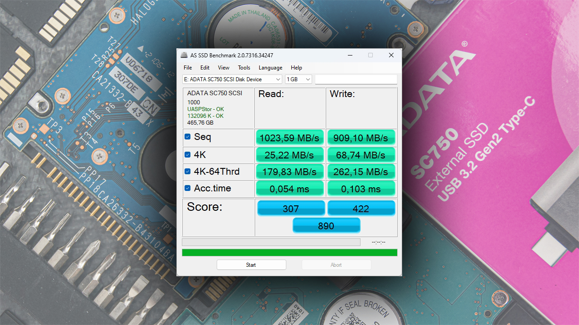Click the ADATA SC750 SCSI device name
The image size is (579, 325).
[214, 93]
